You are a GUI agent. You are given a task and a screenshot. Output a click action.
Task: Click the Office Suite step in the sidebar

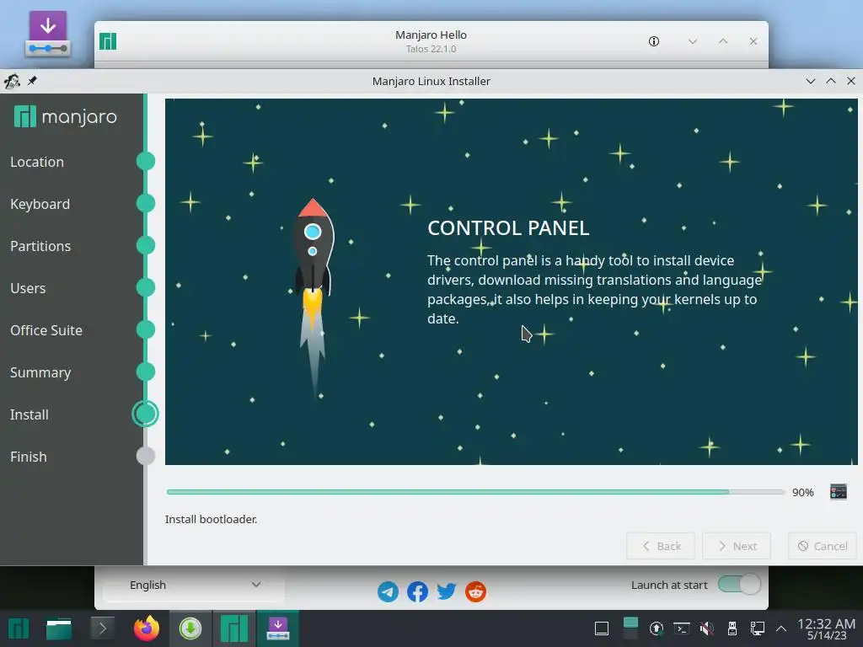click(46, 330)
